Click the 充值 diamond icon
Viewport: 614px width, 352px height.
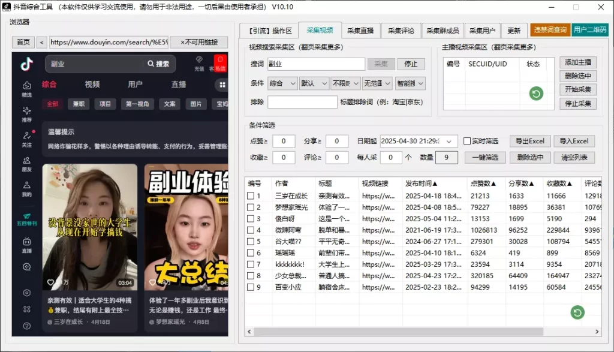[199, 63]
